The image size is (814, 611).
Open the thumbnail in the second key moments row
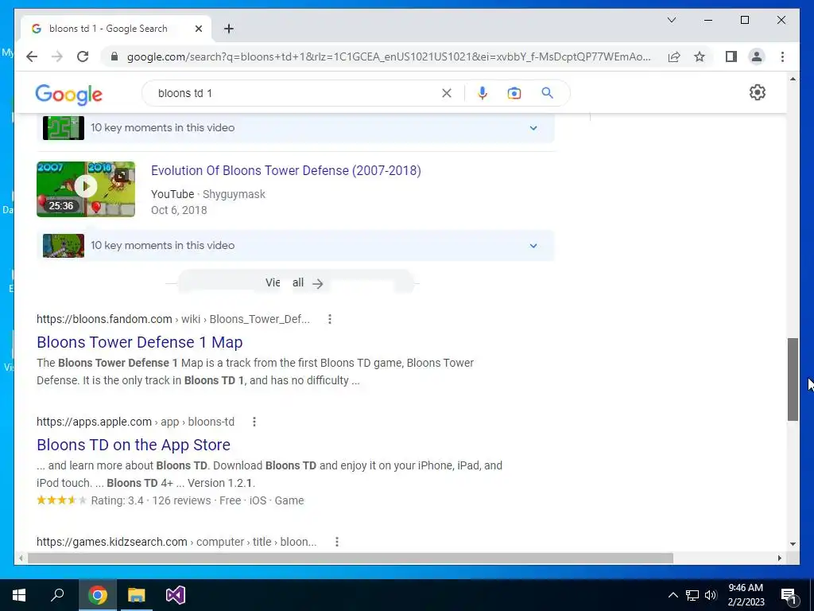(x=64, y=245)
